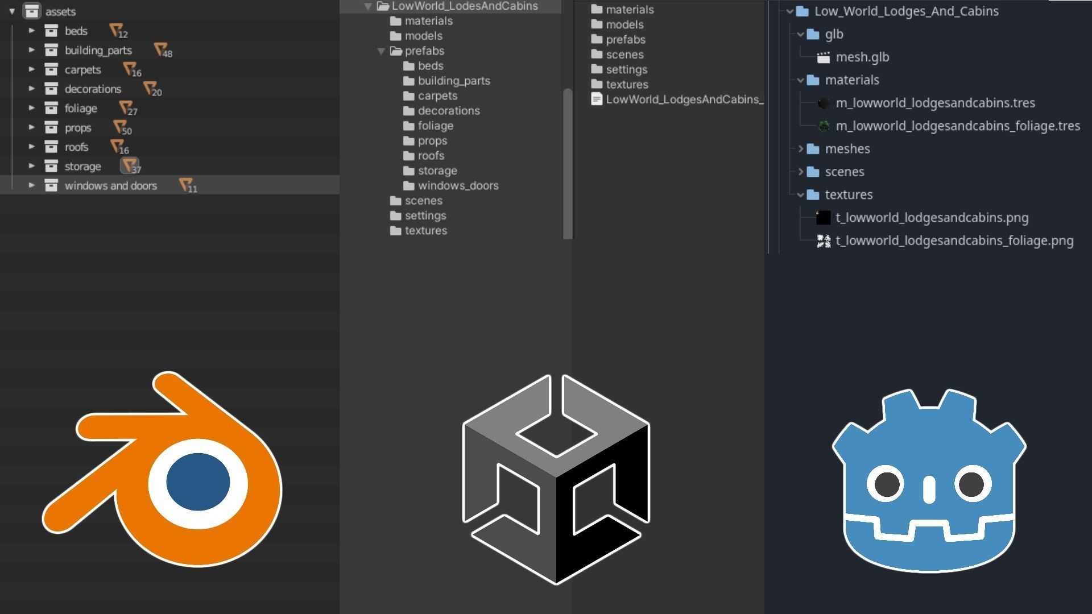Collapse the prefabs folder triangle

381,51
